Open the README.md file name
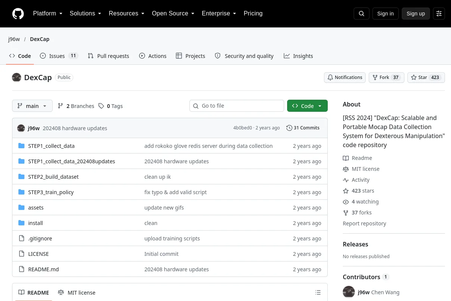The height and width of the screenshot is (301, 451). point(44,269)
